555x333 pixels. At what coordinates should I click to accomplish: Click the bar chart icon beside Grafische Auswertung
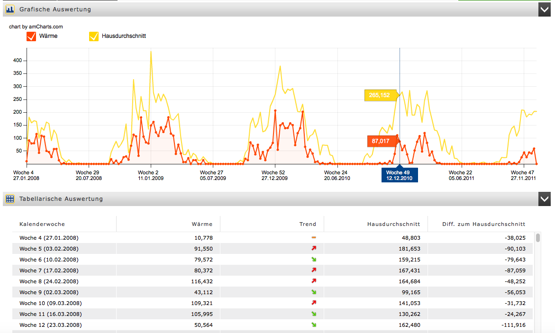[x=10, y=9]
